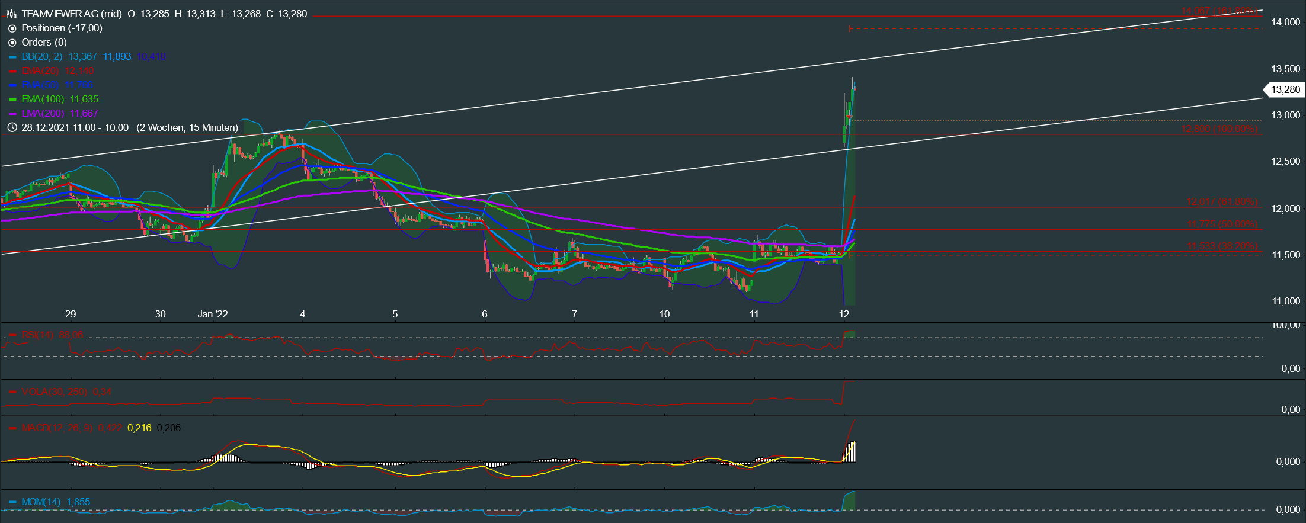1306x523 pixels.
Task: Open the EMA(20) indicator label
Action: [40, 71]
